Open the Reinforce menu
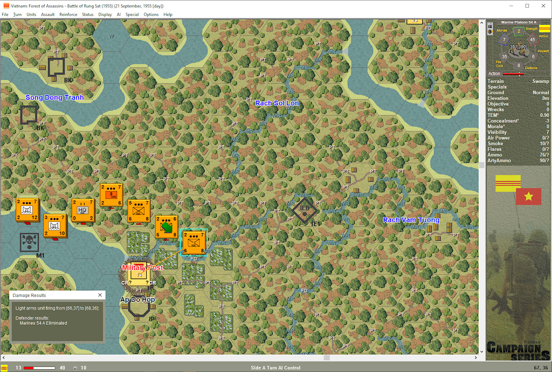The height and width of the screenshot is (372, 552). [x=68, y=15]
